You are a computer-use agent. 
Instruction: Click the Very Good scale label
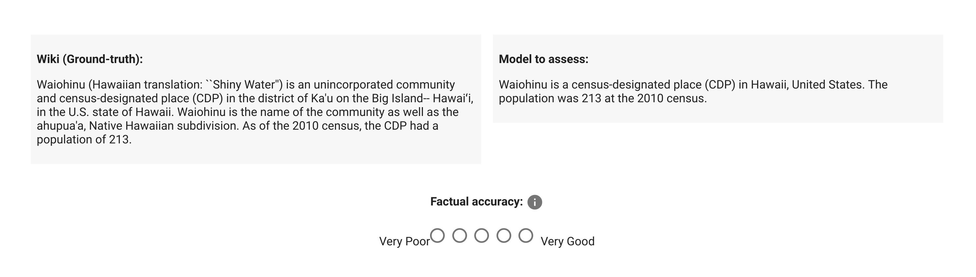pos(568,241)
